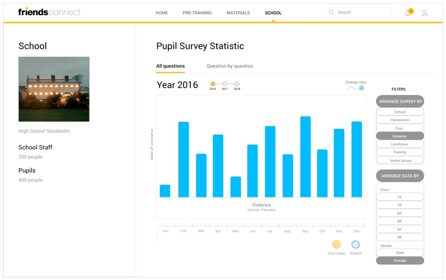Click the 490 people text
The height and width of the screenshot is (280, 446).
click(31, 180)
